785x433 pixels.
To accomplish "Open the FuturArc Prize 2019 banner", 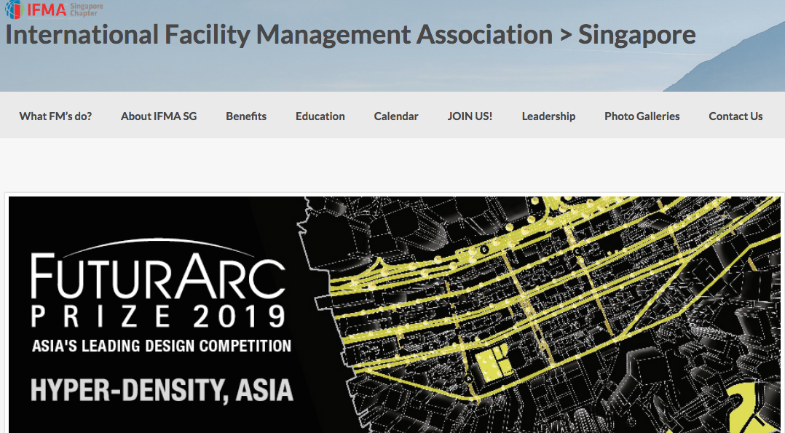I will point(395,314).
